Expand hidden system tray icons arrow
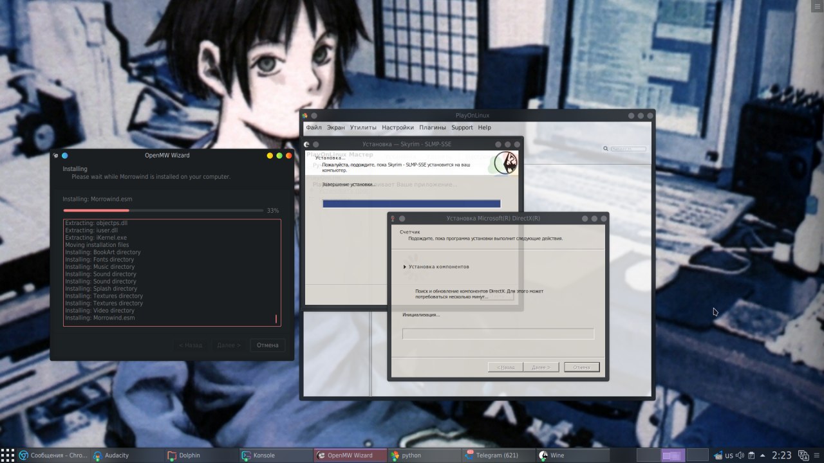Image resolution: width=824 pixels, height=463 pixels. [763, 455]
